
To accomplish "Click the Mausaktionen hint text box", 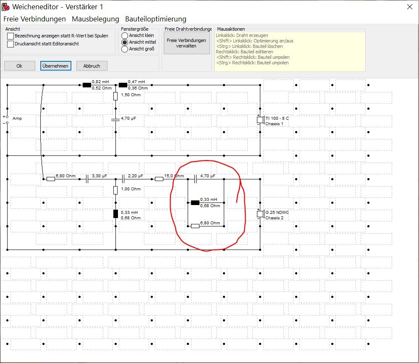I will [x=290, y=52].
